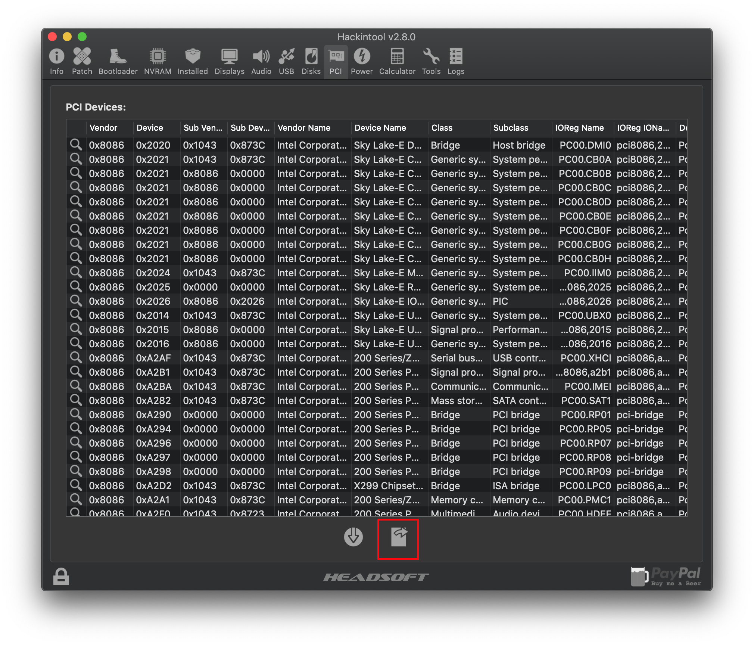This screenshot has width=754, height=646.
Task: Click magnifier for 0xA2AF USB row
Action: pyautogui.click(x=76, y=358)
